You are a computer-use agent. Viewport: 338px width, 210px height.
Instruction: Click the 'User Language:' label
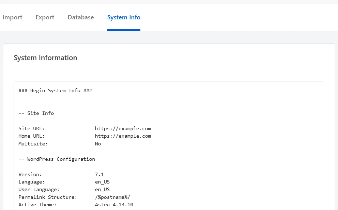point(39,189)
